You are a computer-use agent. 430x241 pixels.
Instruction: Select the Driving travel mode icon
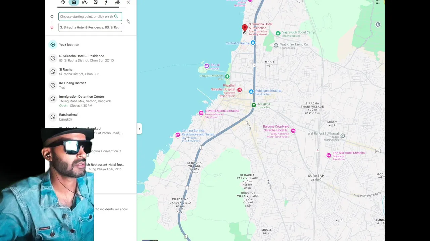tap(74, 2)
